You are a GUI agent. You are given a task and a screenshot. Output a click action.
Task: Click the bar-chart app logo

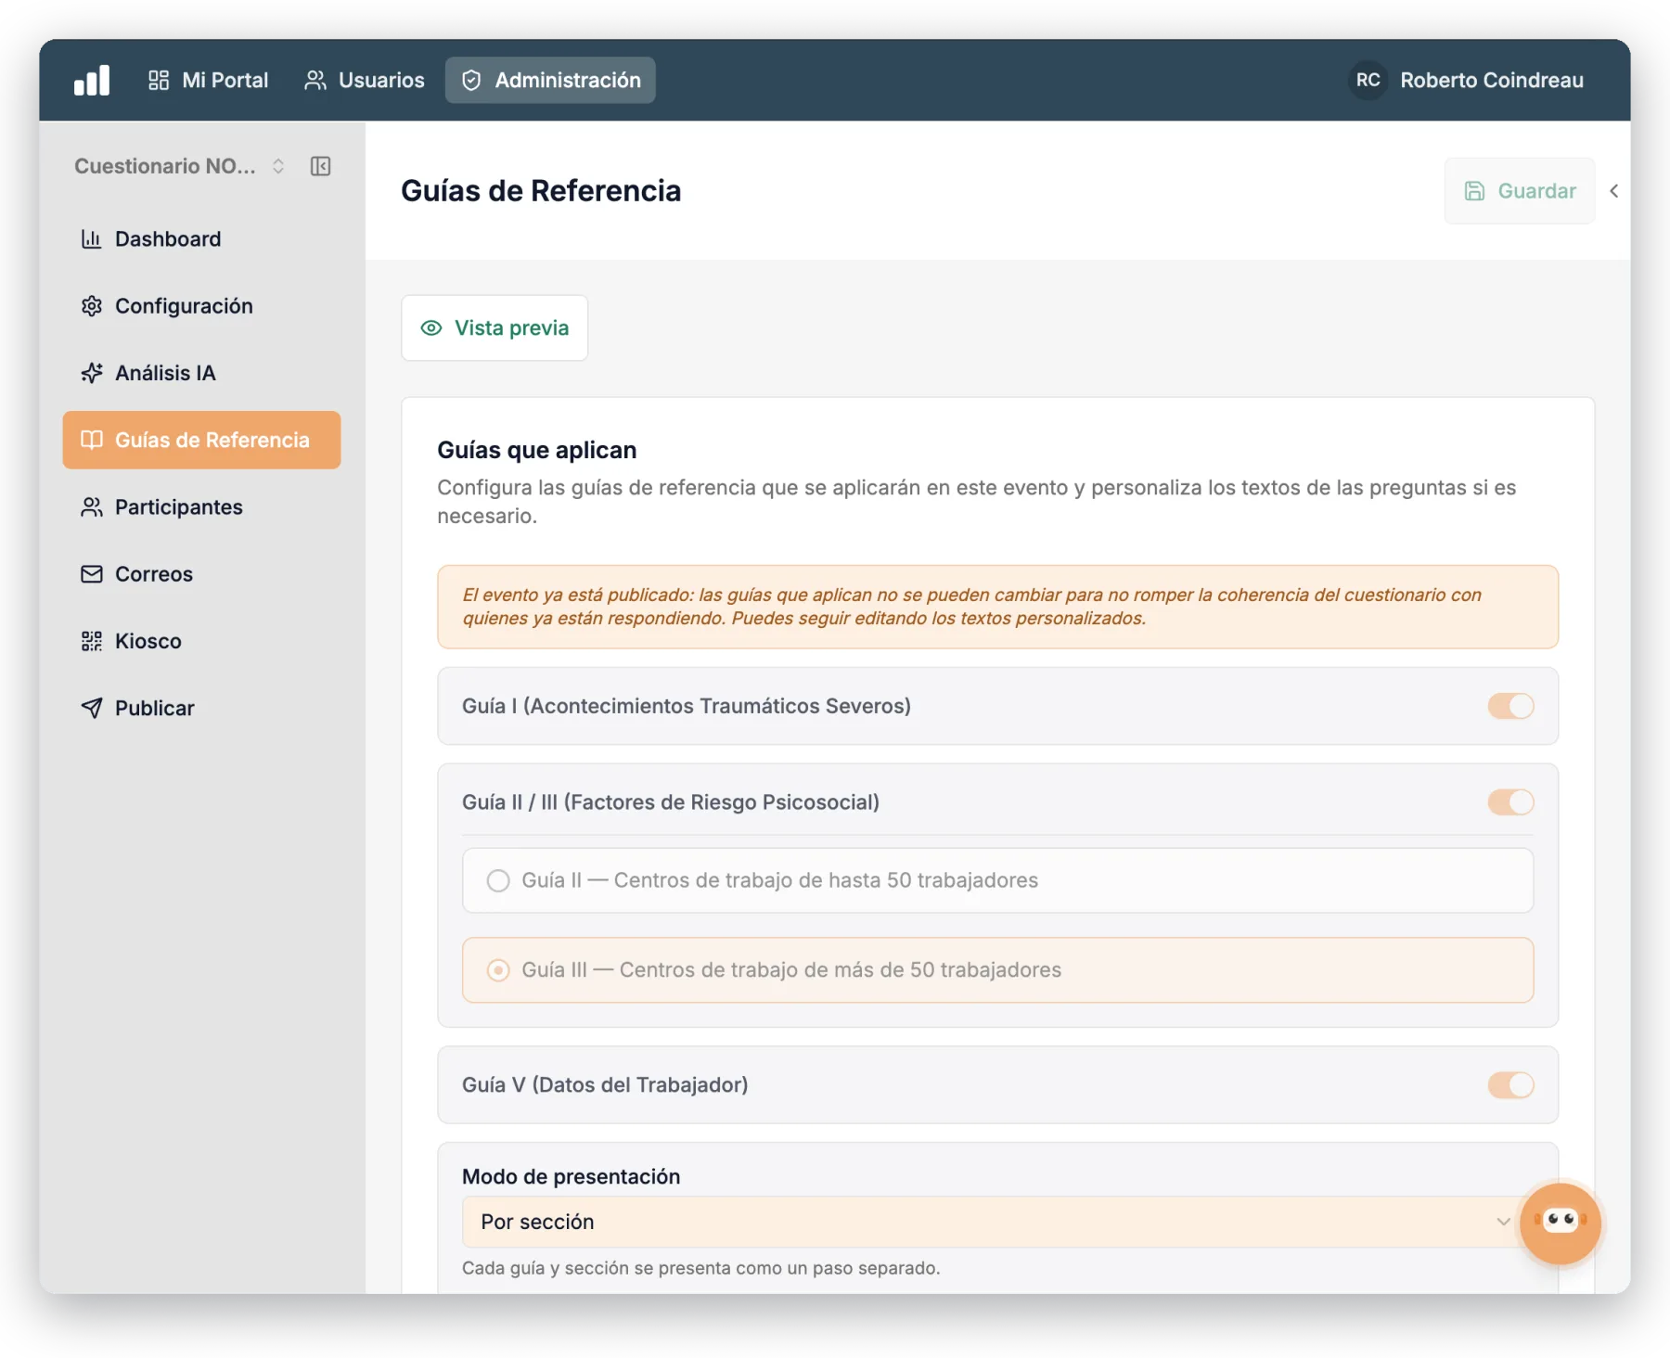[92, 80]
